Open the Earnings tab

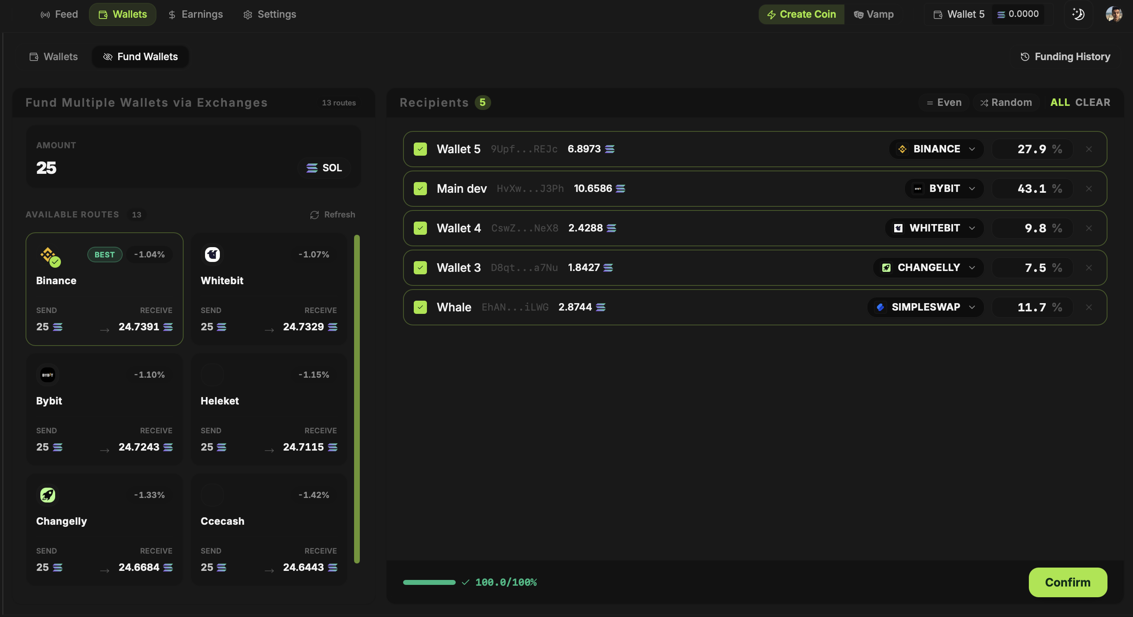click(195, 14)
